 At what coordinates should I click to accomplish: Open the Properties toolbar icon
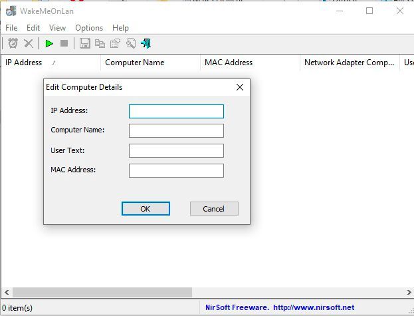(x=115, y=43)
